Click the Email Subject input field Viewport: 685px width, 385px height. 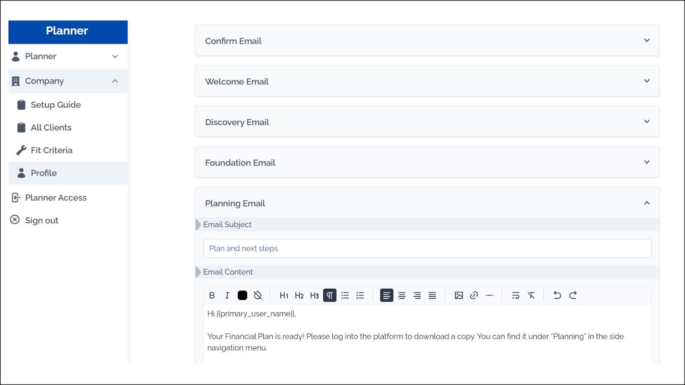point(427,249)
